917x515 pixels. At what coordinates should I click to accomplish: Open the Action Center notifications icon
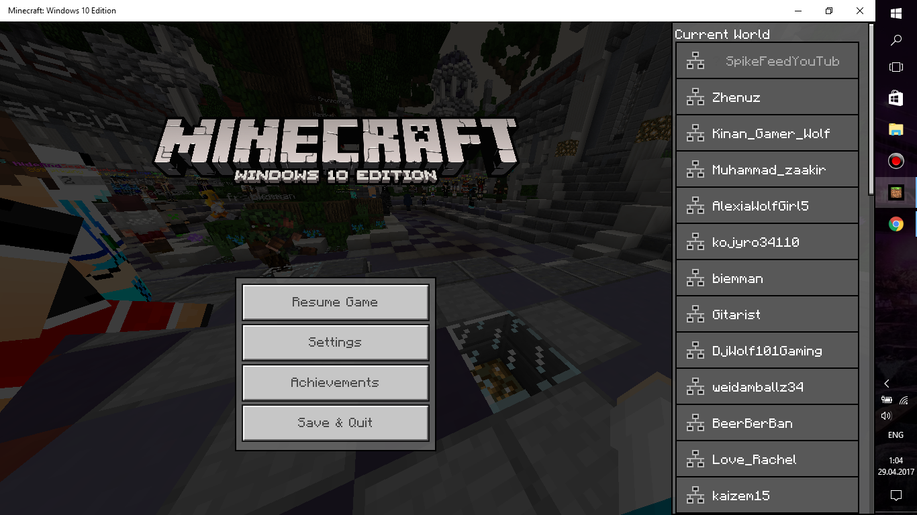(x=896, y=496)
